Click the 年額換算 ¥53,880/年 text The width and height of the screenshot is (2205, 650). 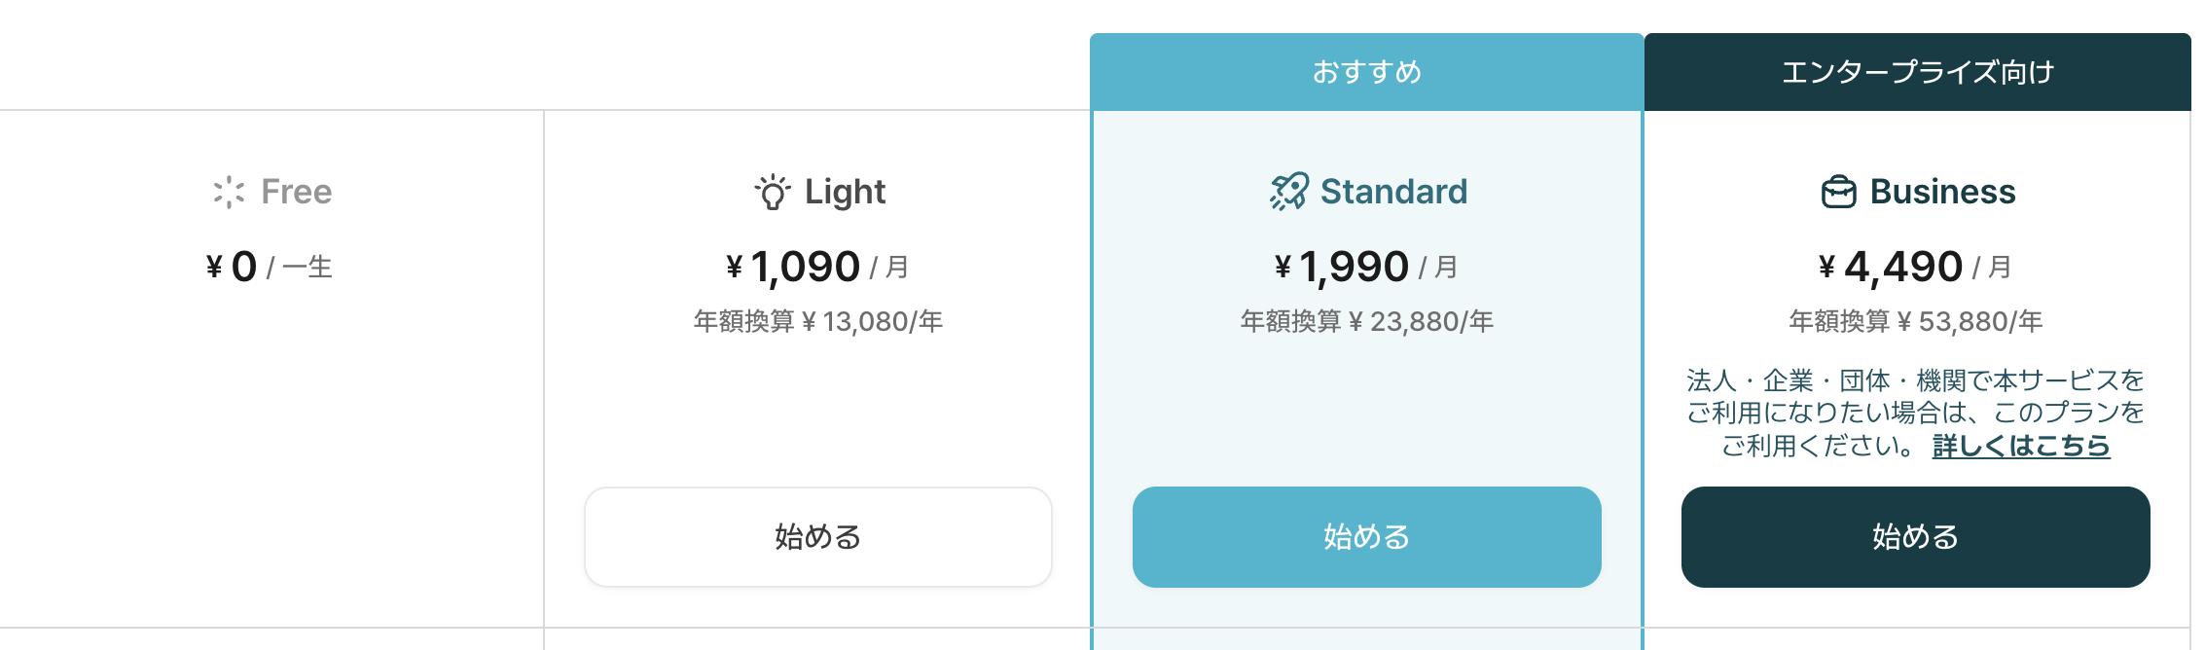coord(1916,321)
